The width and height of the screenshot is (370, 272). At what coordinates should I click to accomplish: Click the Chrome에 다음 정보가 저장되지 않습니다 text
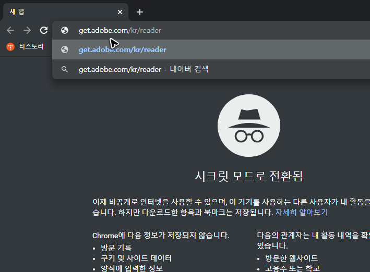click(161, 236)
